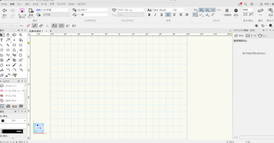
Task: Open the レイヤ-1 layer dropdown
Action: click(93, 10)
